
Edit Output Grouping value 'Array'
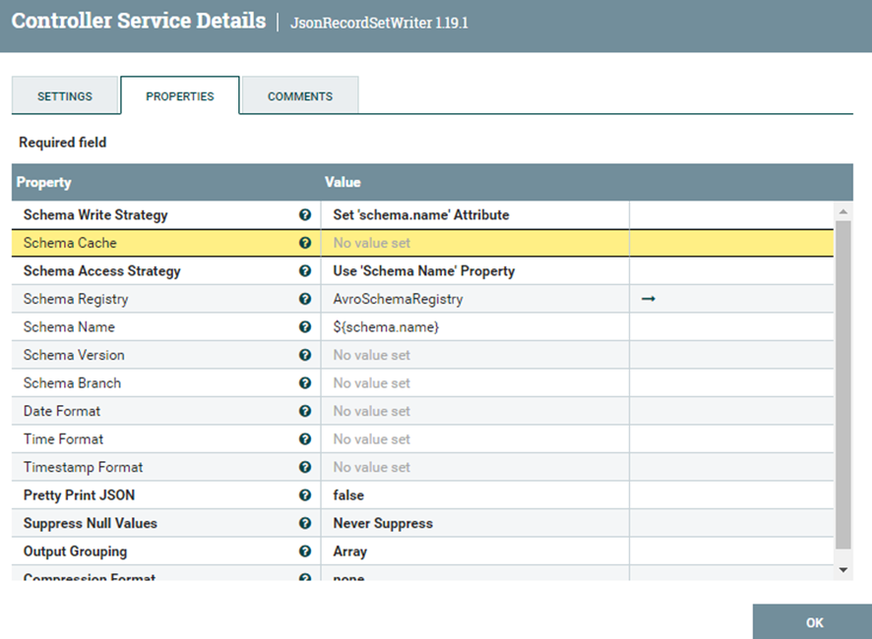pos(475,552)
